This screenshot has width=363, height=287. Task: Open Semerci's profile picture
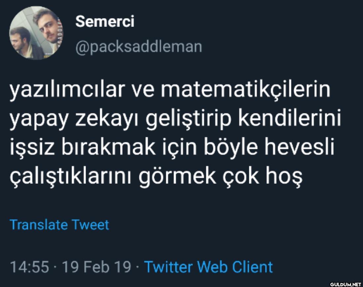pos(36,33)
